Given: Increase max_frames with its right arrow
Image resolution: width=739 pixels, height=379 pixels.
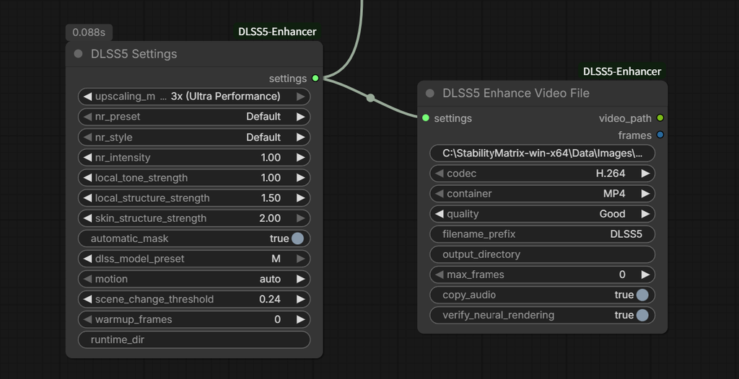Looking at the screenshot, I should [x=646, y=275].
